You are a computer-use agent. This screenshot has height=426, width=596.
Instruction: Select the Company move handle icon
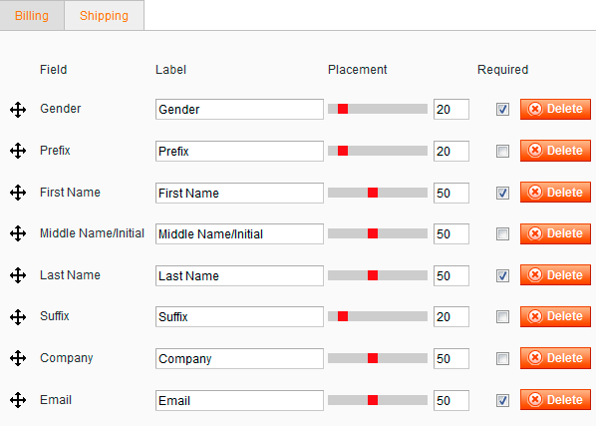tap(18, 358)
